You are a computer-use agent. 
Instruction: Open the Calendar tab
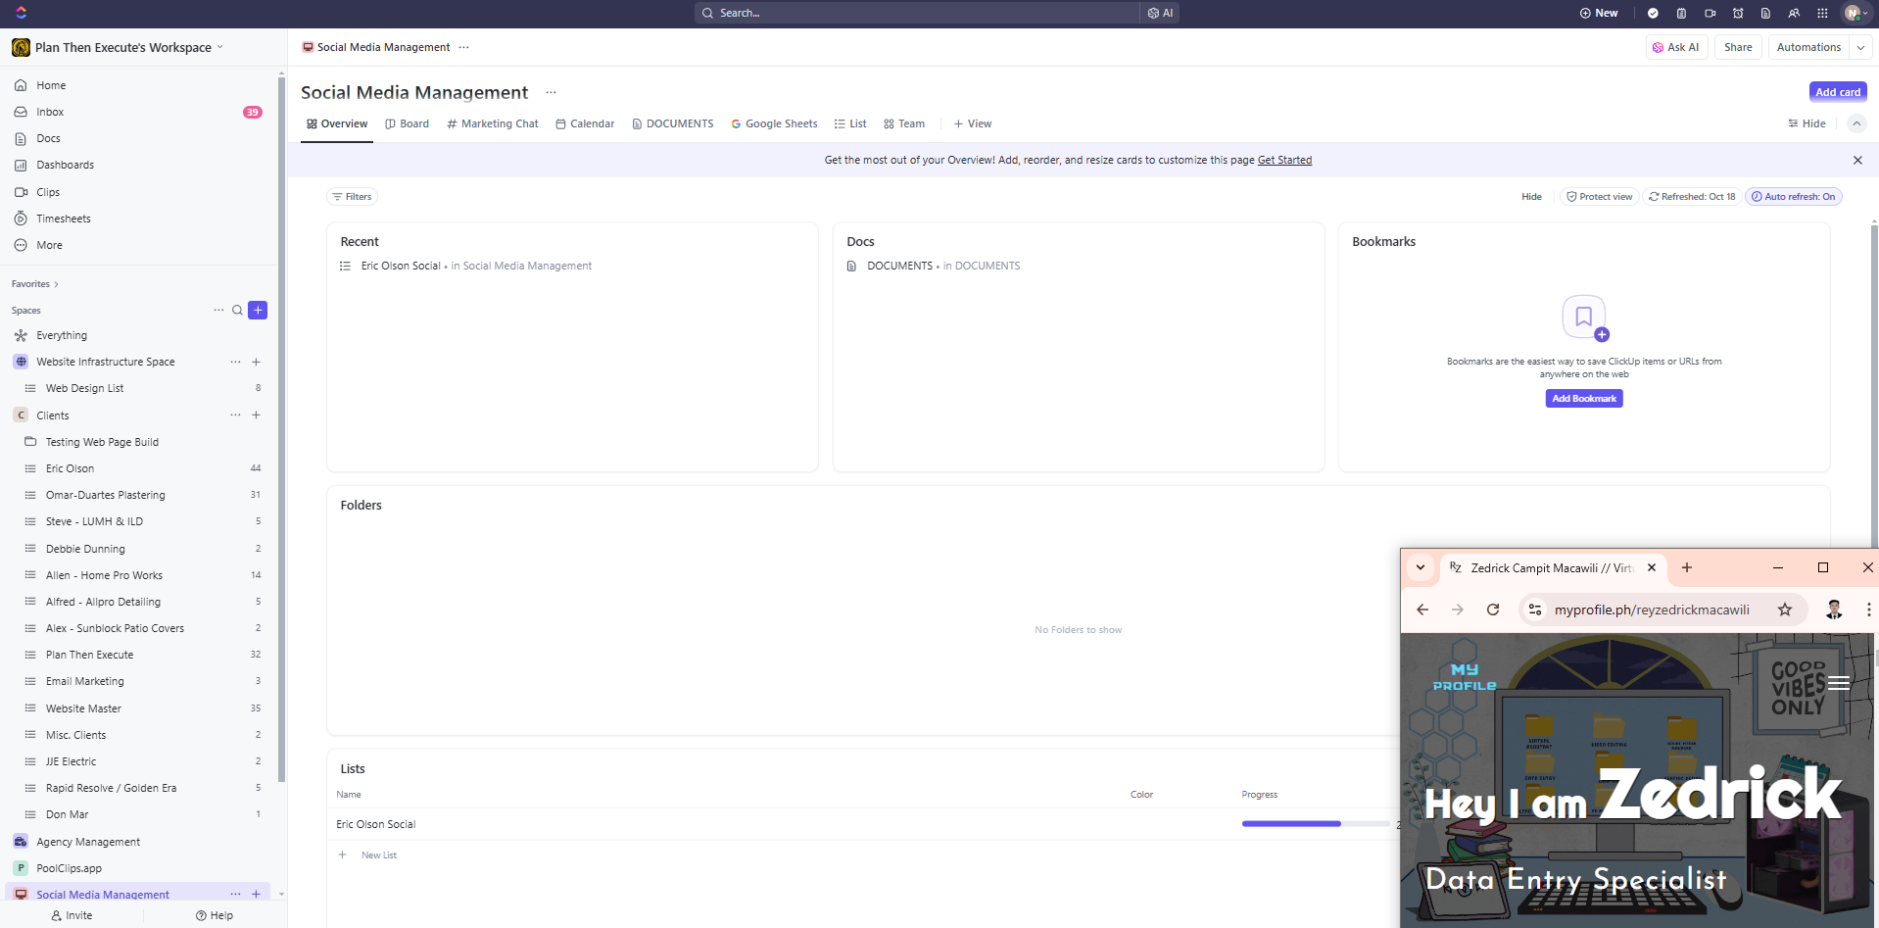pyautogui.click(x=585, y=123)
